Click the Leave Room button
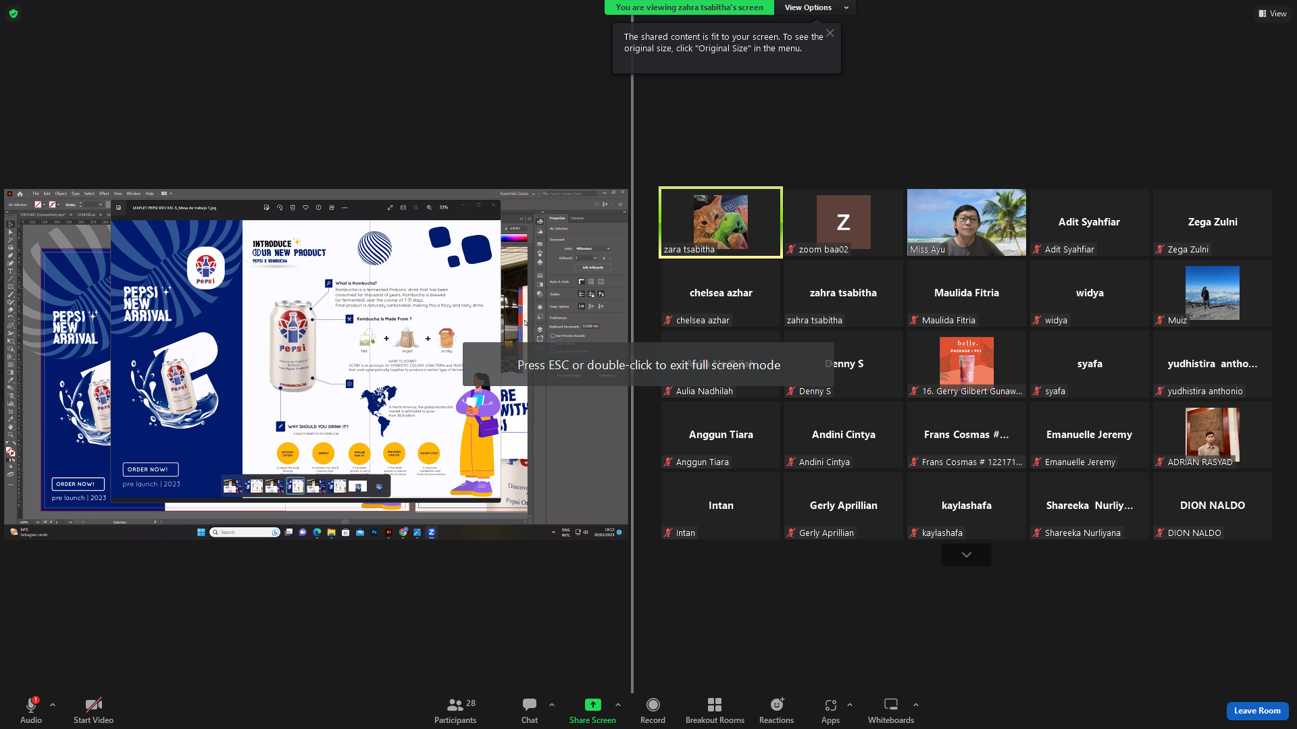Viewport: 1297px width, 729px height. coord(1257,711)
